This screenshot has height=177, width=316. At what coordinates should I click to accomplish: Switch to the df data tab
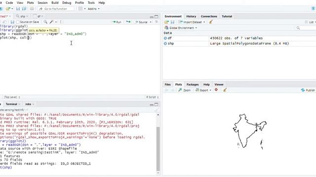point(39,16)
